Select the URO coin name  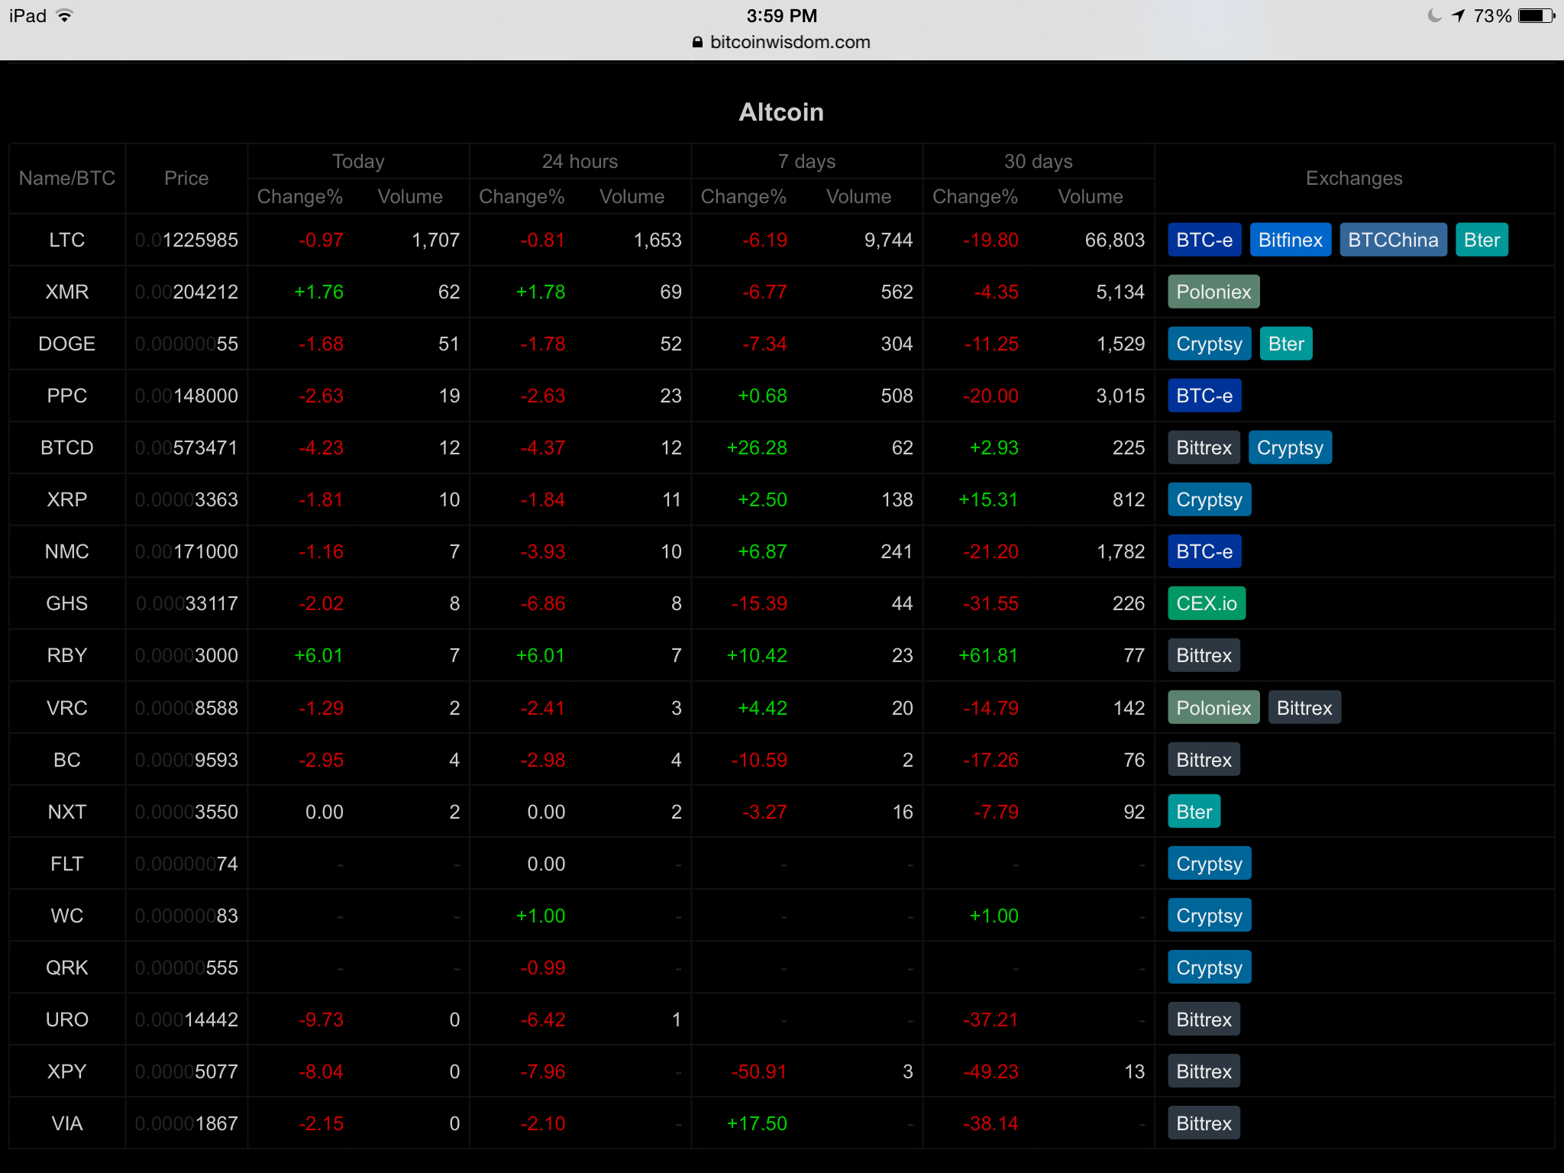67,1020
